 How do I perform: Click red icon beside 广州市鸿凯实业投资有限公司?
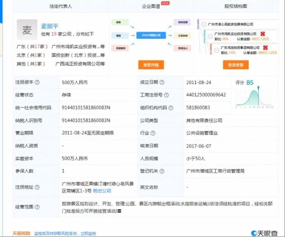[x=263, y=34]
